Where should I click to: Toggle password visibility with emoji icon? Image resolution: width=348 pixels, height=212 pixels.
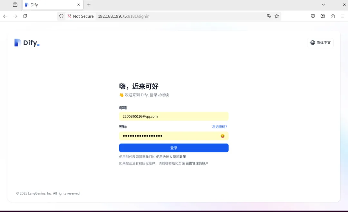click(x=223, y=136)
